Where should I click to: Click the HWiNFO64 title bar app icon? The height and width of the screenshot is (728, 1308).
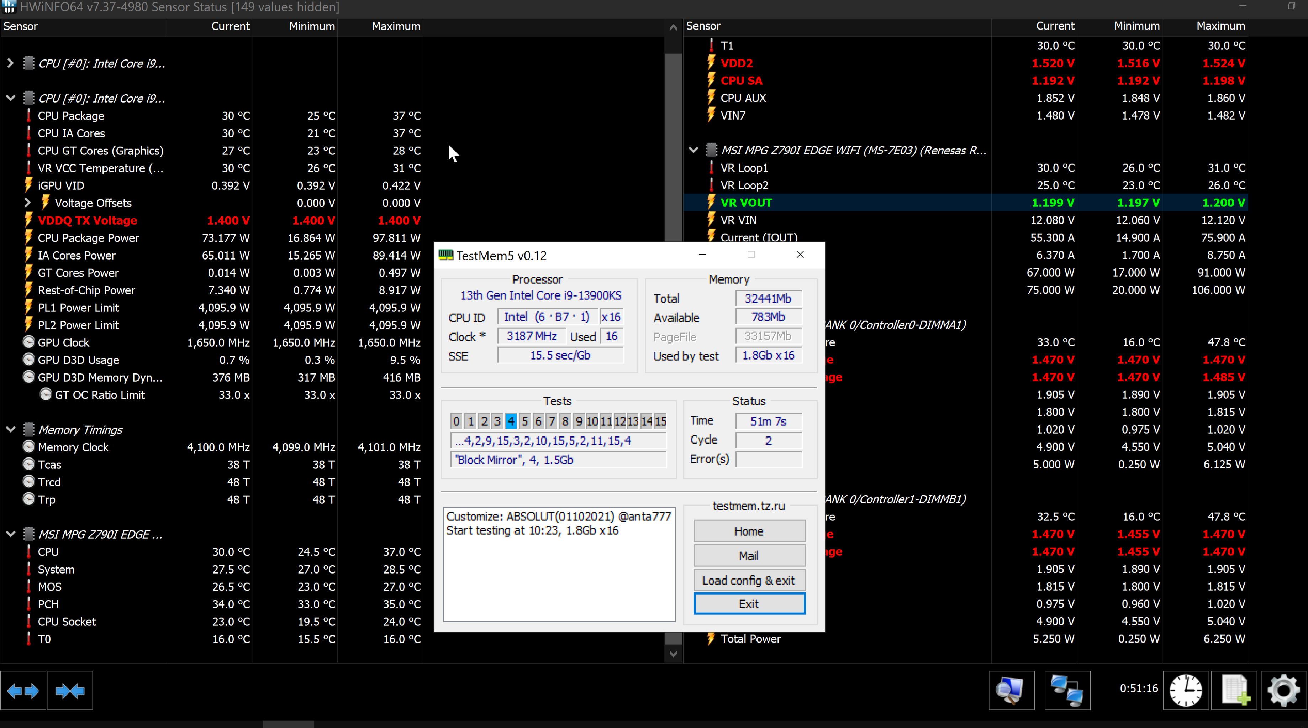9,7
